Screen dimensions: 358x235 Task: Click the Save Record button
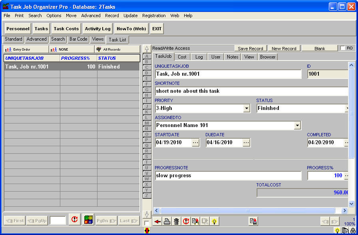pos(251,48)
